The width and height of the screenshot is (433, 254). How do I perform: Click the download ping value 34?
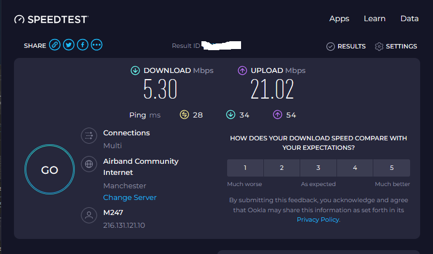(244, 115)
